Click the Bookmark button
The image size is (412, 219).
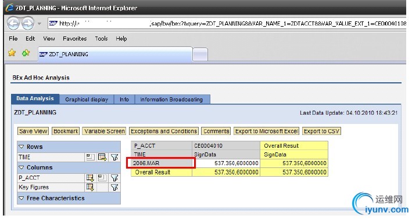coord(66,132)
